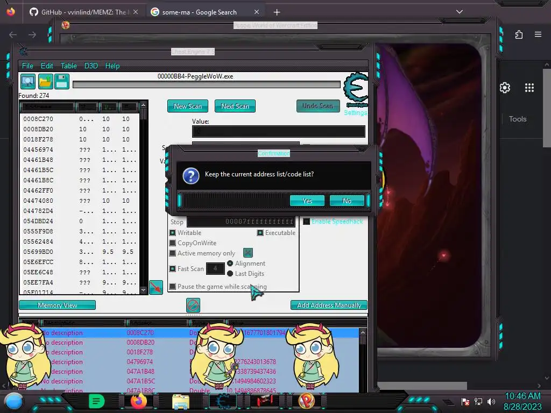Image resolution: width=551 pixels, height=413 pixels.
Task: Close the GitHub MEMZ tab
Action: (136, 12)
